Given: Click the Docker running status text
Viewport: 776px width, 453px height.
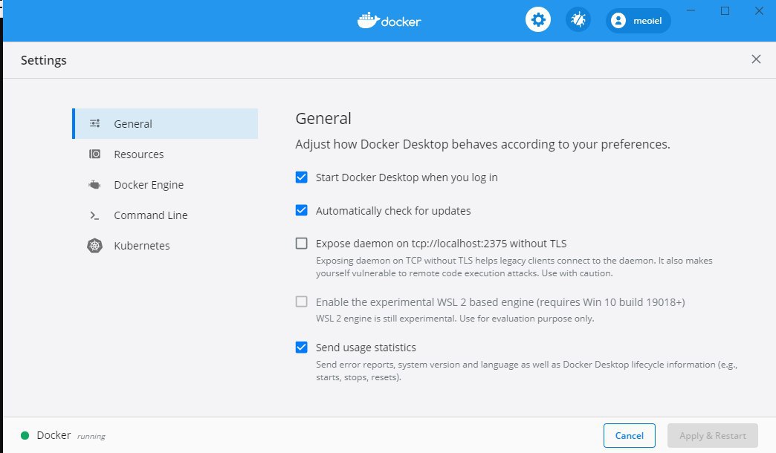Looking at the screenshot, I should 71,435.
